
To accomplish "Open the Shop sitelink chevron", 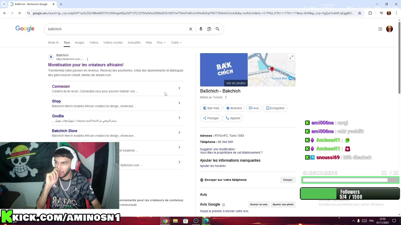I will click(x=179, y=103).
